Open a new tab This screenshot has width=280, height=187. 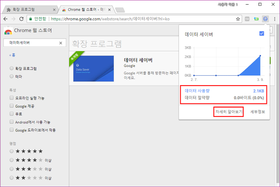pyautogui.click(x=120, y=10)
